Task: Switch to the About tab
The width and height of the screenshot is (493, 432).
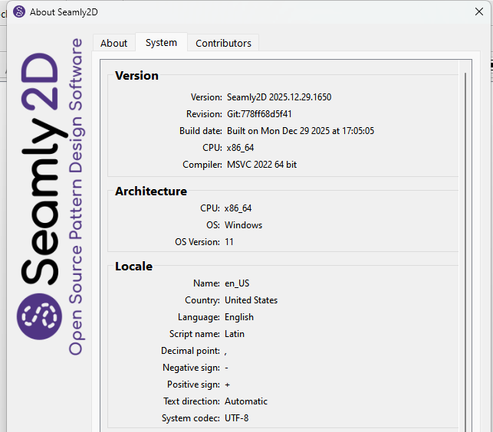Action: (113, 44)
